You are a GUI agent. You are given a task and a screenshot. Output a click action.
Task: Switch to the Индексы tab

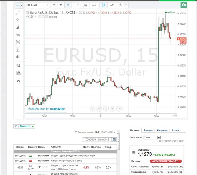(x=162, y=130)
